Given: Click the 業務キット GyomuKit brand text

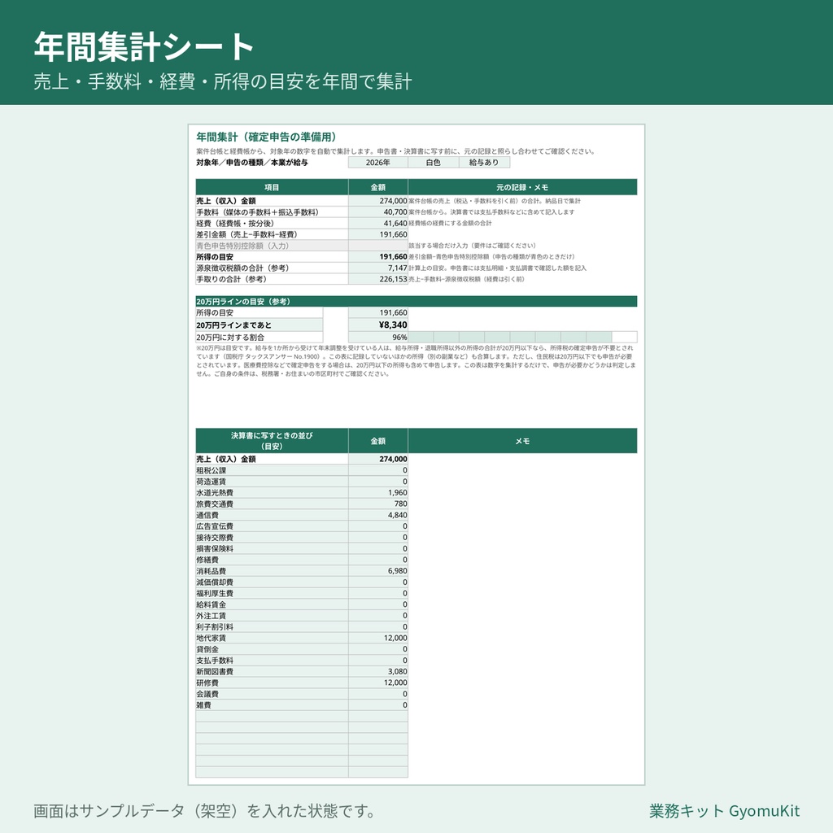Looking at the screenshot, I should (724, 811).
